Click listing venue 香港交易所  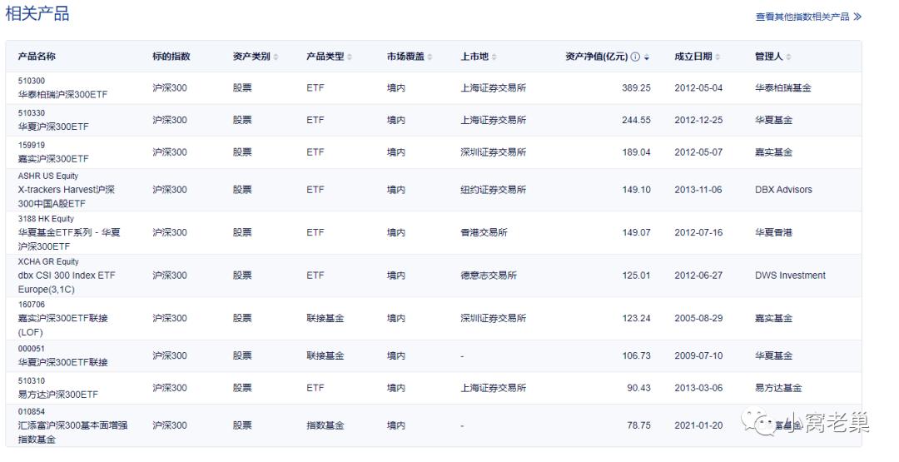click(484, 233)
